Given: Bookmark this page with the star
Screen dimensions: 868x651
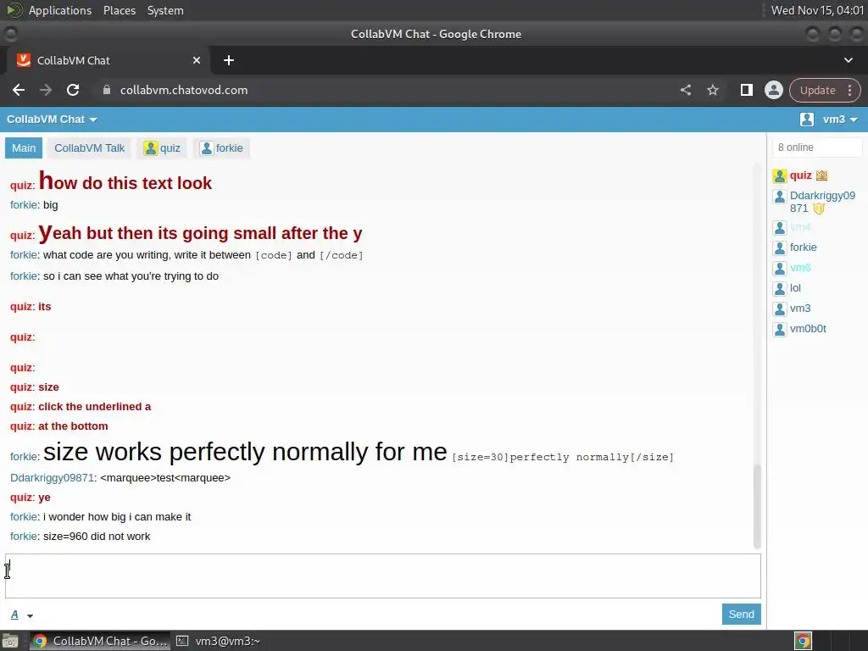Looking at the screenshot, I should [x=713, y=90].
